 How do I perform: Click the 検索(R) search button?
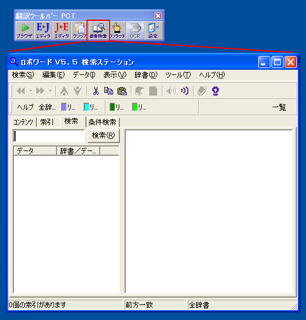coord(103,135)
